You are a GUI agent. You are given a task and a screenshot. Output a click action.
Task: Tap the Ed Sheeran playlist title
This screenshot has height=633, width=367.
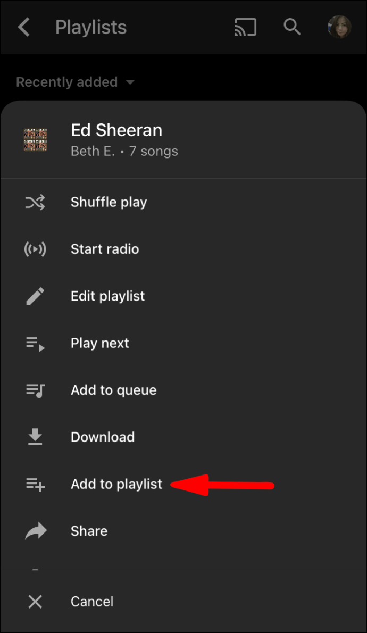point(116,130)
